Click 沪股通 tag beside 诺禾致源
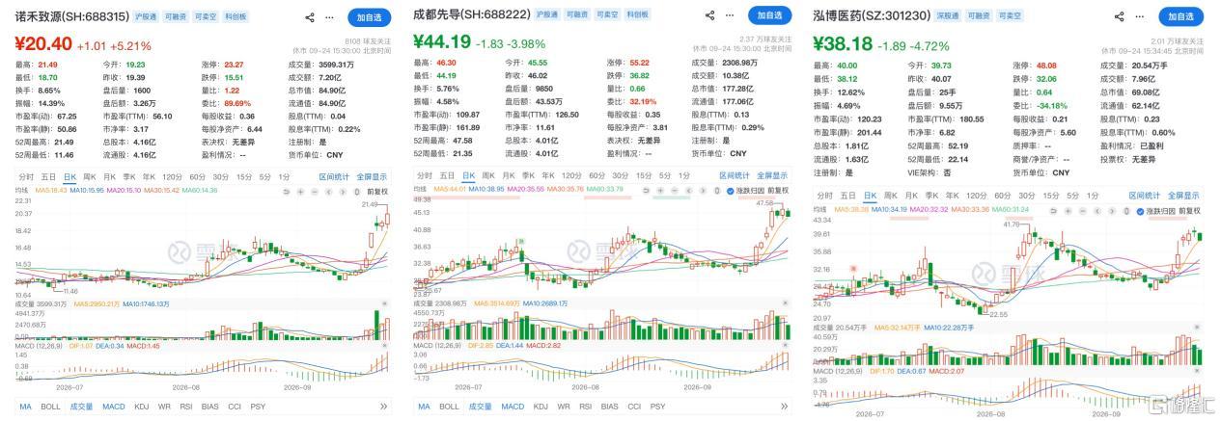 (x=144, y=16)
